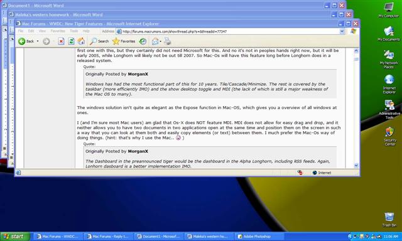Image resolution: width=402 pixels, height=241 pixels.
Task: Open the Search pane in IE
Action: coord(99,41)
